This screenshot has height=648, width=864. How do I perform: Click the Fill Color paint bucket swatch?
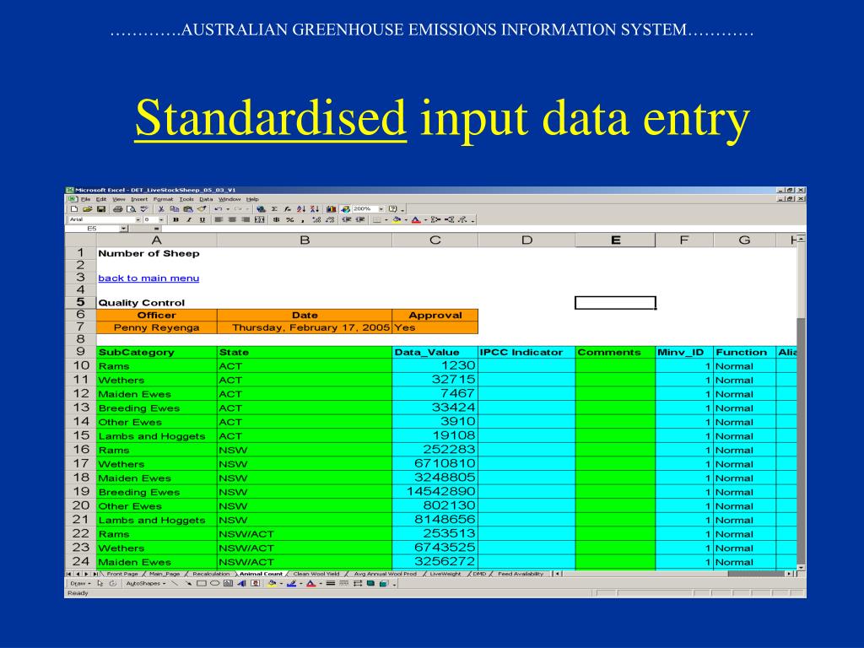click(397, 220)
